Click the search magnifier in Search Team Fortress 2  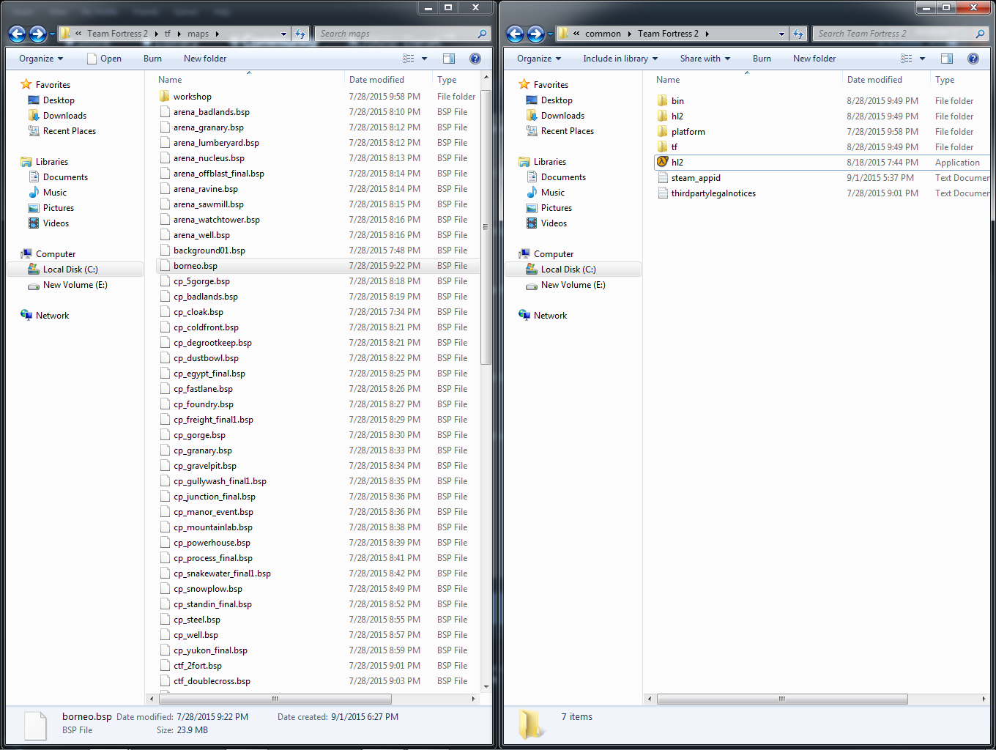point(980,34)
